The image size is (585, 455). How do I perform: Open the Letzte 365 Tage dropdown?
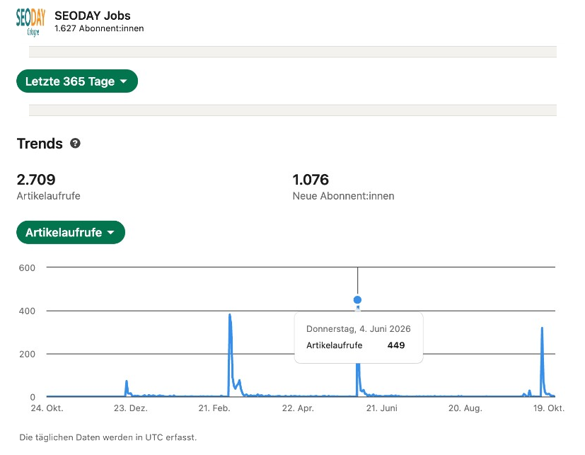click(x=77, y=81)
